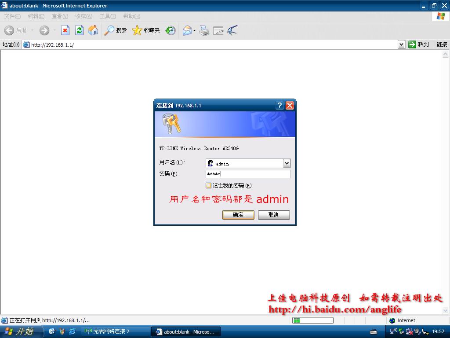Open the Forward button history dropdown arrow
The height and width of the screenshot is (338, 450).
54,30
